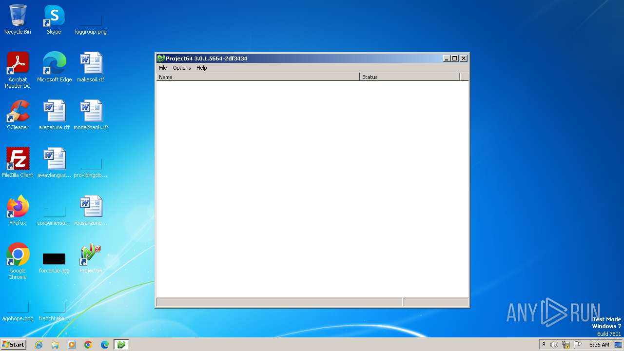Open the File menu in Project64
Viewport: 624px width, 351px height.
click(163, 68)
